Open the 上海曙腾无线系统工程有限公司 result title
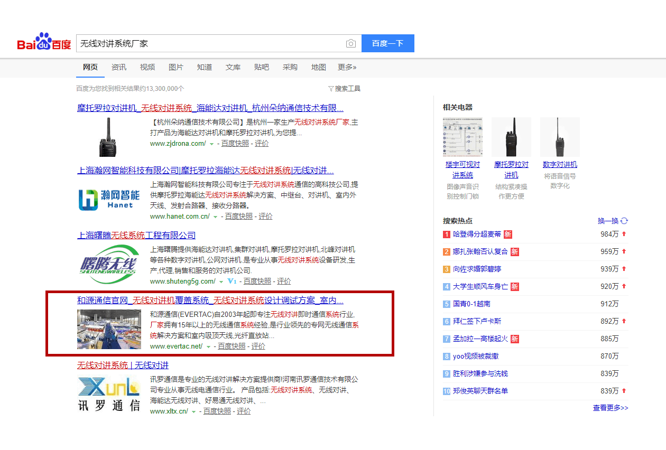The height and width of the screenshot is (450, 666). pyautogui.click(x=136, y=236)
